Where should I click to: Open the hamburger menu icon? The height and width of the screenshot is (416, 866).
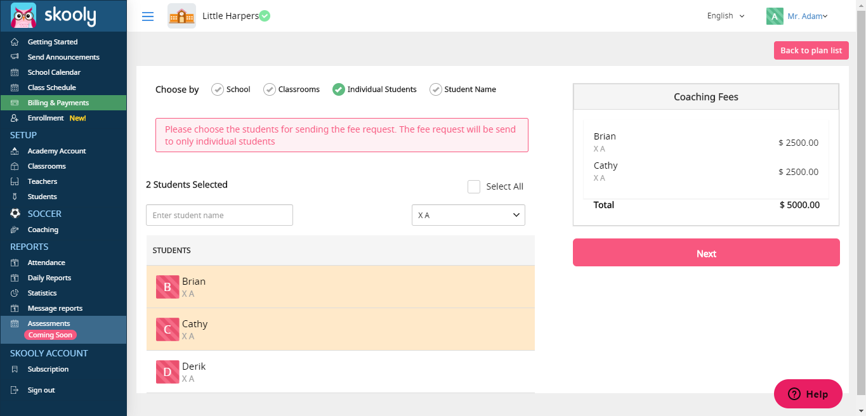coord(148,16)
